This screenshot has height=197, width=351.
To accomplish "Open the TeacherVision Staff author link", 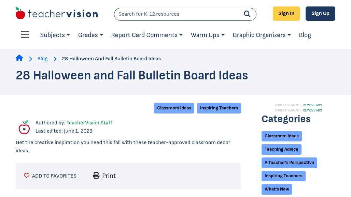I will tap(89, 123).
